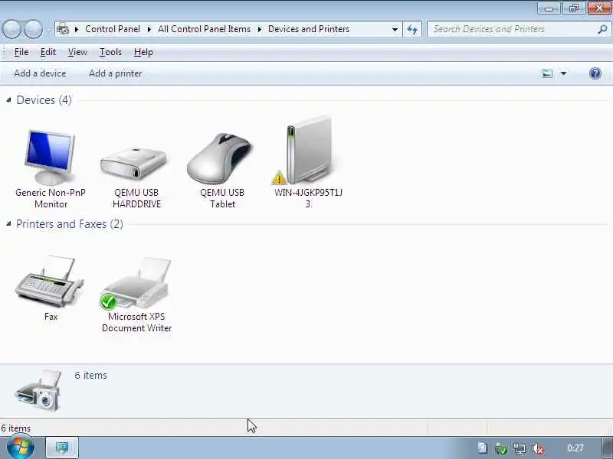Expand the arrow after Control Panel breadcrumb
Image resolution: width=613 pixels, height=459 pixels.
click(x=149, y=29)
